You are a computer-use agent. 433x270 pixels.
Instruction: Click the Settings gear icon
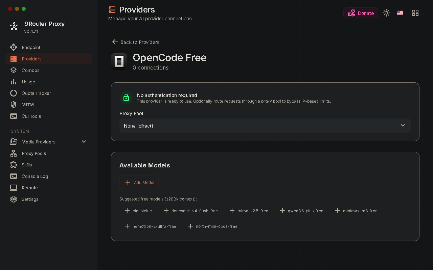pos(14,199)
